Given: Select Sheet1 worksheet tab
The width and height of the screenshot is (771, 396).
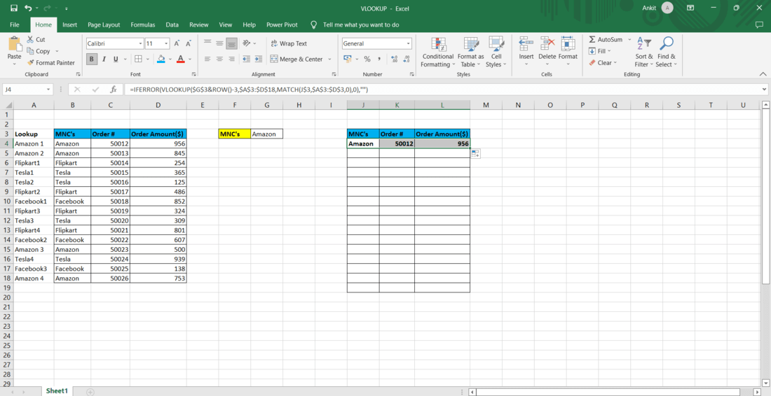Looking at the screenshot, I should (x=57, y=391).
